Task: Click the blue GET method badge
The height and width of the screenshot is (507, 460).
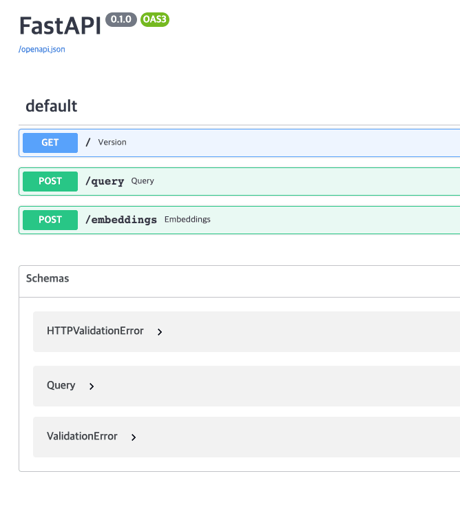Action: click(x=50, y=143)
